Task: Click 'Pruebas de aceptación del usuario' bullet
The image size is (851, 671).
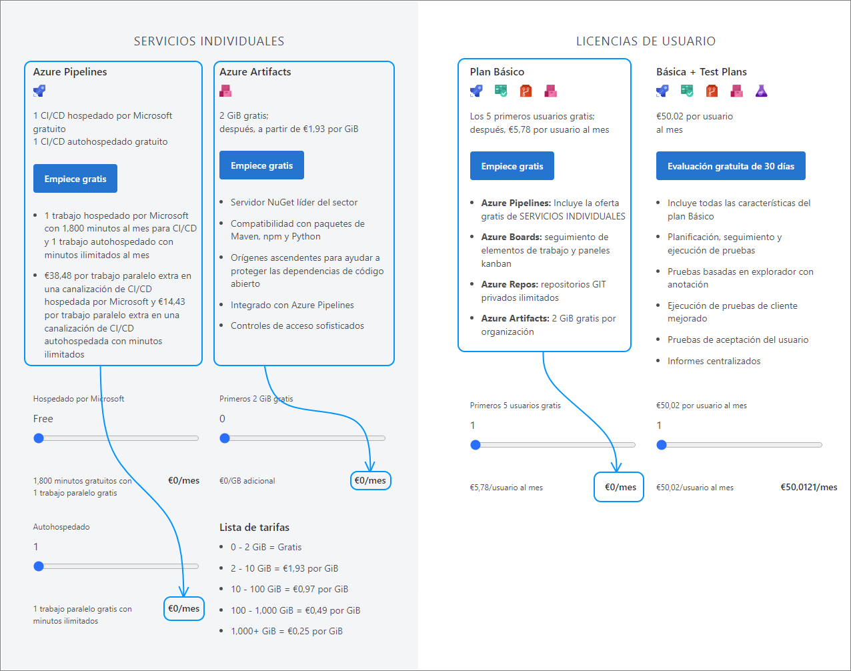Action: click(738, 340)
